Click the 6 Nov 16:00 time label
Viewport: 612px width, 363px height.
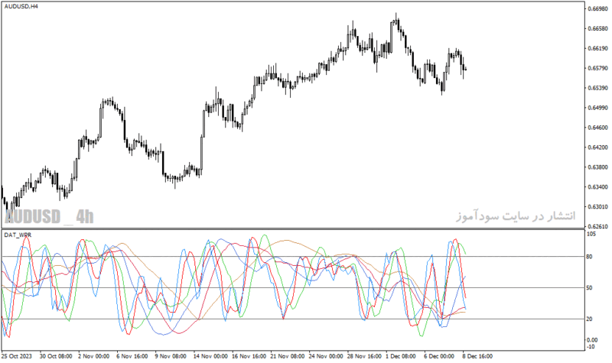click(132, 356)
